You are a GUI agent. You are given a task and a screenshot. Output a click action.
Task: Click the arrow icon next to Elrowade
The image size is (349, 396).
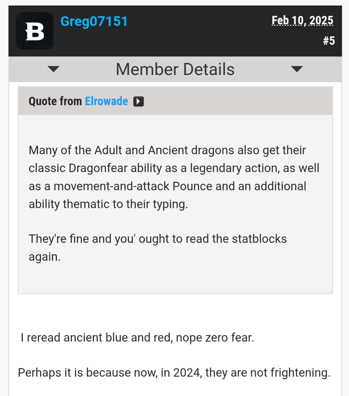coord(139,101)
